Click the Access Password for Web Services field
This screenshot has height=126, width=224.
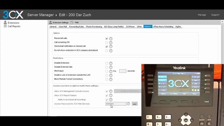point(116,104)
